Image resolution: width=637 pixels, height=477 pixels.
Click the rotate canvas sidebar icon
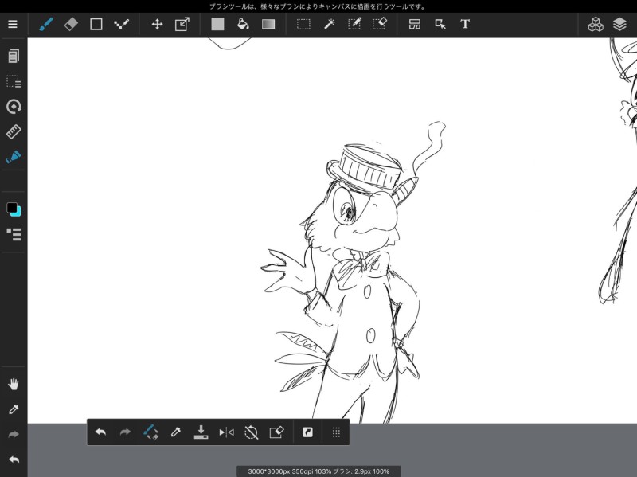[x=14, y=107]
